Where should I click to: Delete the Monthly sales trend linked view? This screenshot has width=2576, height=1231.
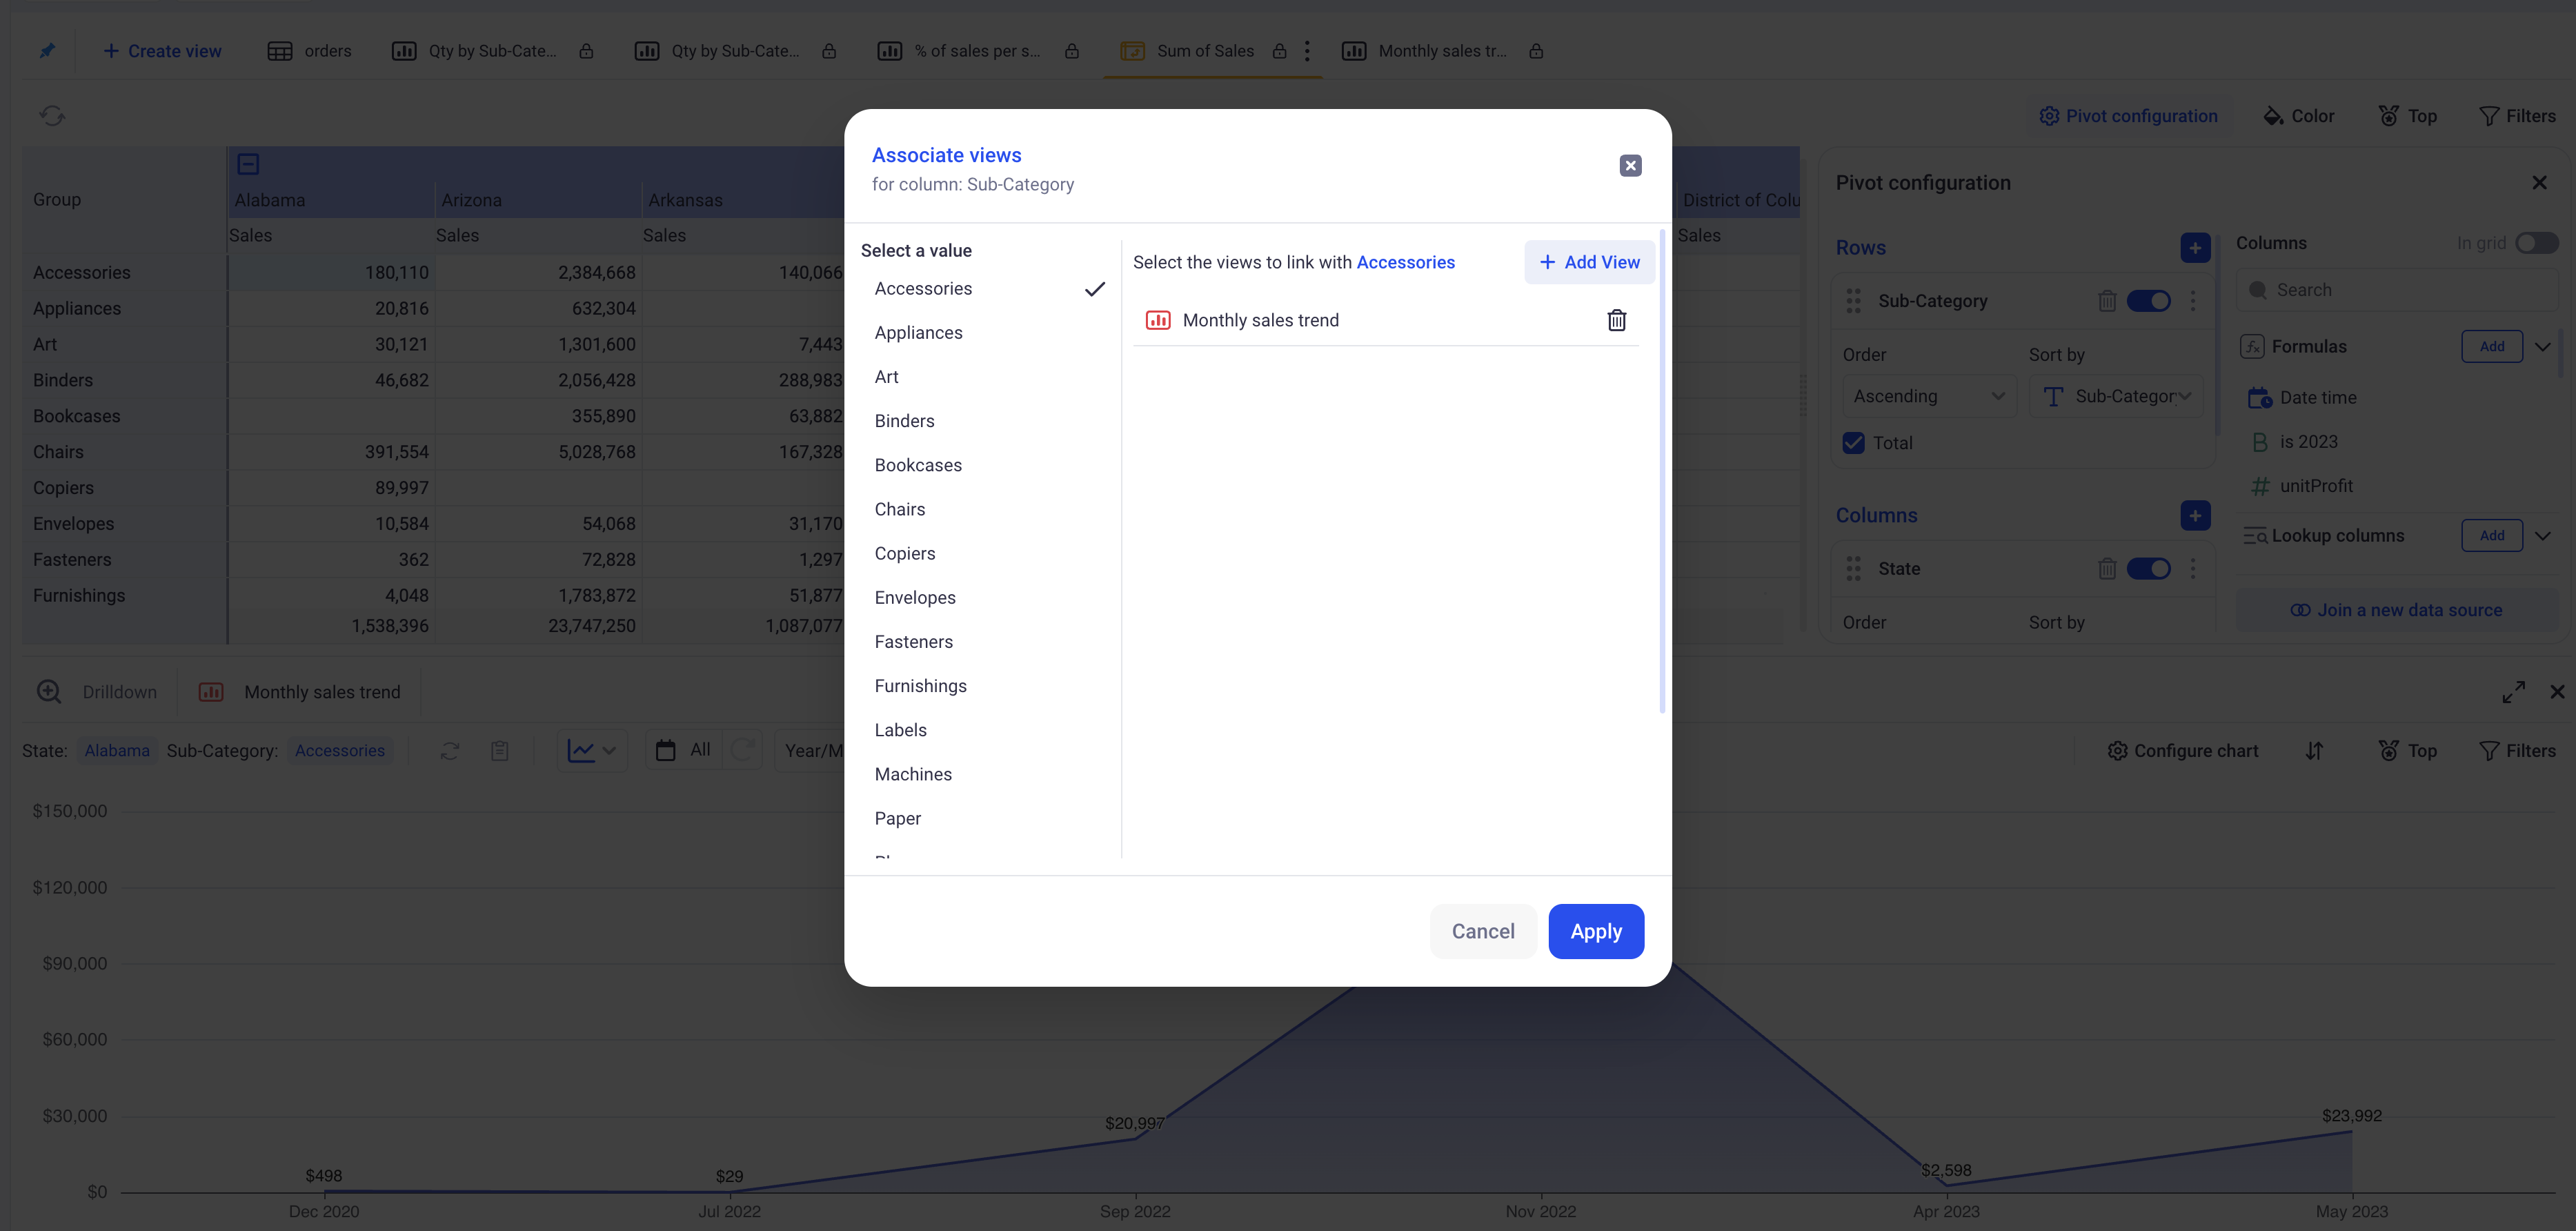click(x=1616, y=320)
